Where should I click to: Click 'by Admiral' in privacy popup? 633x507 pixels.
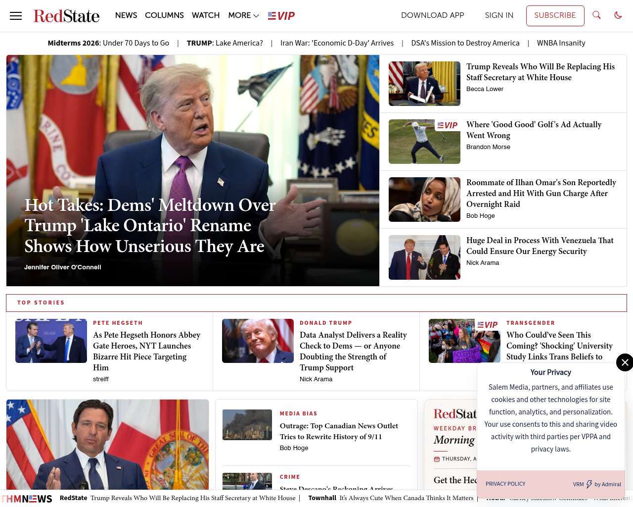pos(608,484)
